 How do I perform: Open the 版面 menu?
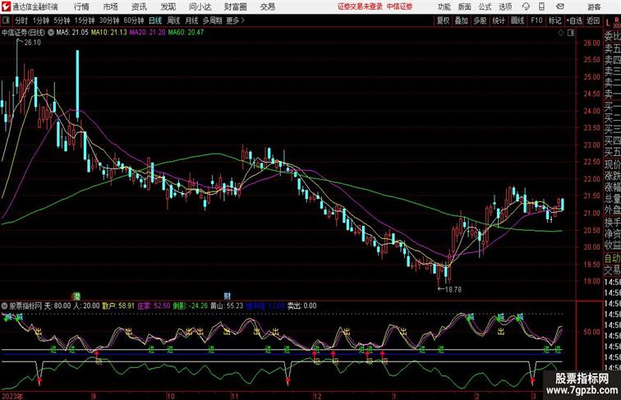[465, 7]
